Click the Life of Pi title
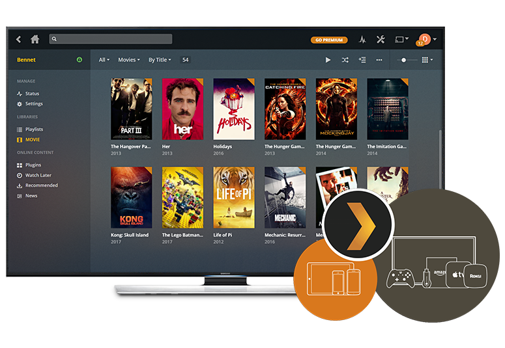The height and width of the screenshot is (348, 505). tap(223, 235)
